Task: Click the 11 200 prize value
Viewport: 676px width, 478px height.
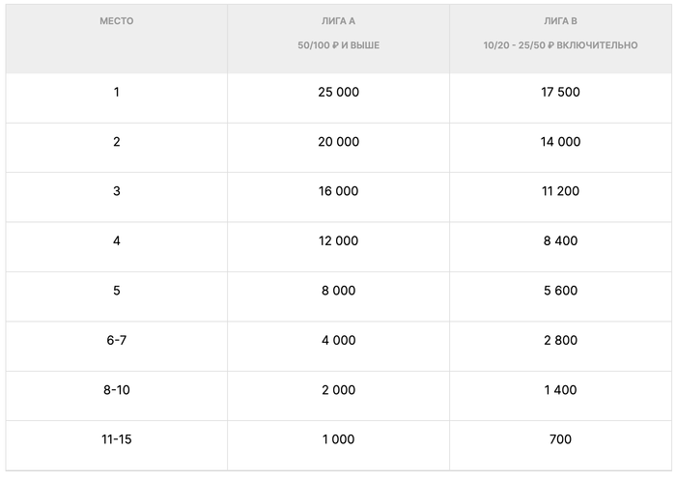Action: (560, 191)
